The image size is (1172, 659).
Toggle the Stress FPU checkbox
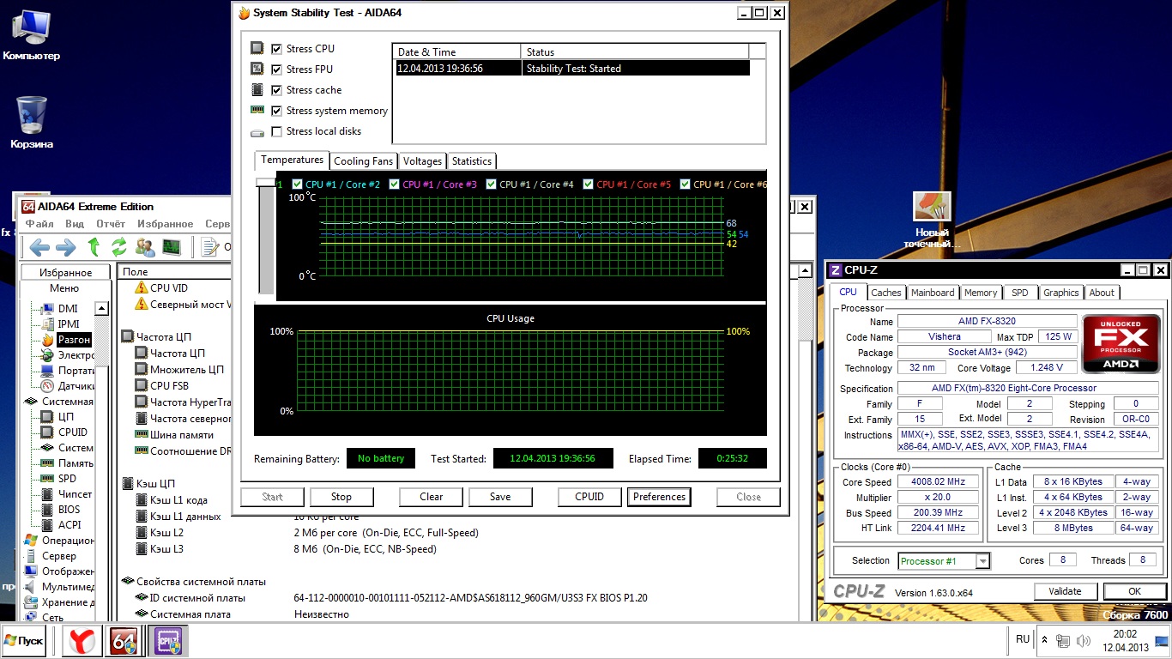tap(276, 70)
